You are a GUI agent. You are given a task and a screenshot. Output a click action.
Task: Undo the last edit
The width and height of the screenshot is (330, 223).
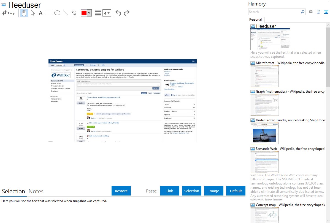118,13
